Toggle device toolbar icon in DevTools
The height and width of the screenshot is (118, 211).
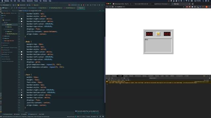click(x=109, y=76)
